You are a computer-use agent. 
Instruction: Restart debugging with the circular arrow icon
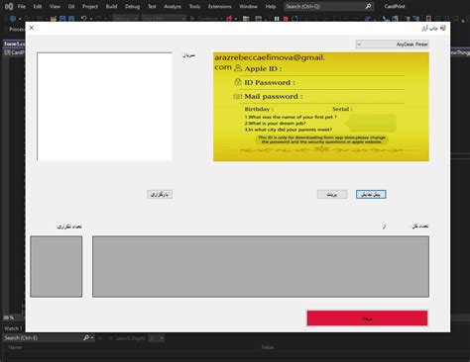point(294,19)
